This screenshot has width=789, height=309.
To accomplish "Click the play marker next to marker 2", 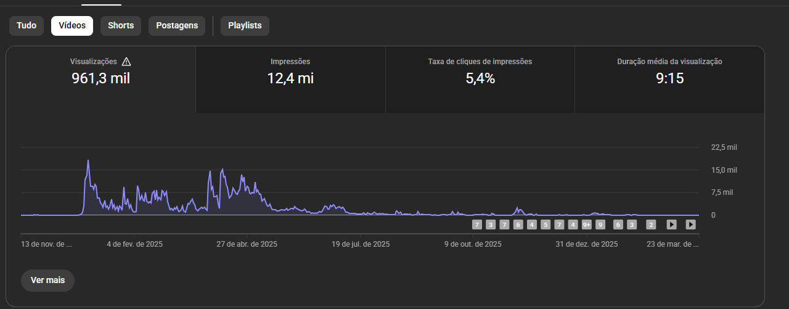I will (672, 225).
